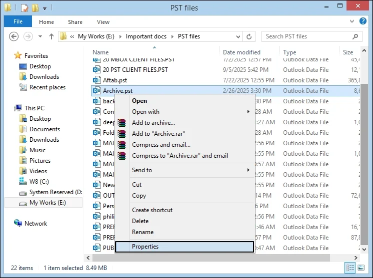Click the New folder quick access icon
Screen dimensions: 373x278
click(35, 8)
